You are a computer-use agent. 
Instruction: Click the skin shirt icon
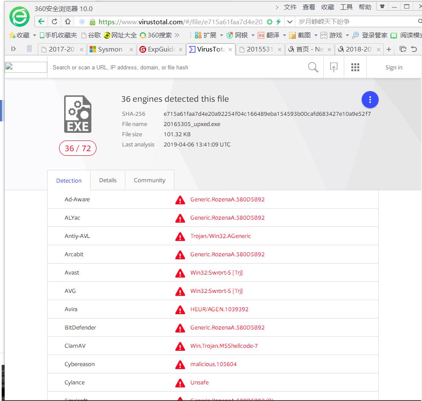pos(382,6)
